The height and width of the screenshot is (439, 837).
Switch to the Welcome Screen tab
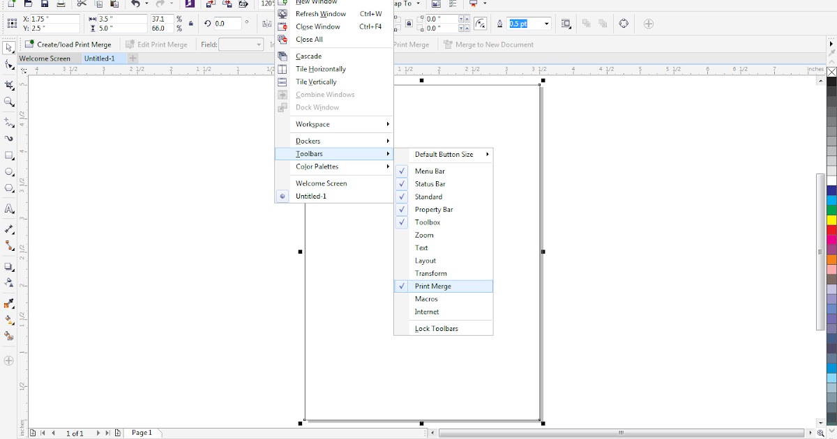43,58
